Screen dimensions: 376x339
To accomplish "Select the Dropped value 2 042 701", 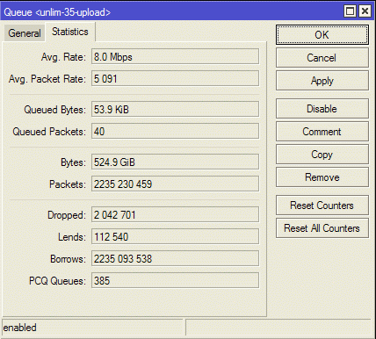I will tap(175, 214).
